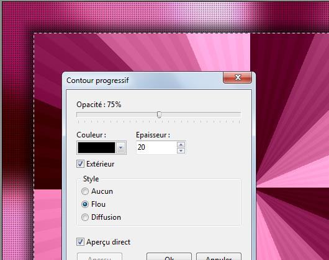Click the far left end of Opacité track
329x260 pixels.
click(x=78, y=115)
